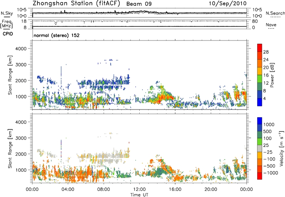Click the 'Slant Range [km]' label of power panel
This screenshot has height=197, width=285.
[x=10, y=75]
